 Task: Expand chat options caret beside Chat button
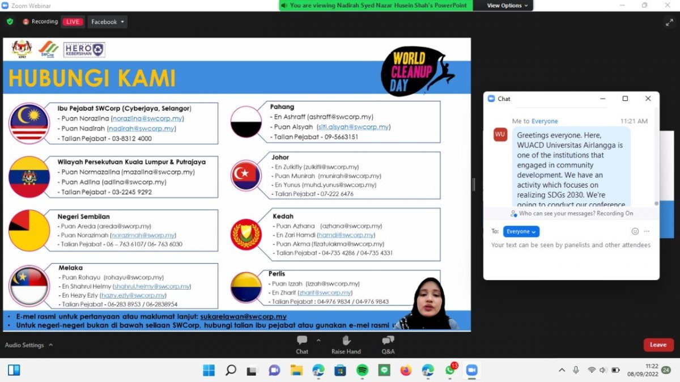click(318, 341)
